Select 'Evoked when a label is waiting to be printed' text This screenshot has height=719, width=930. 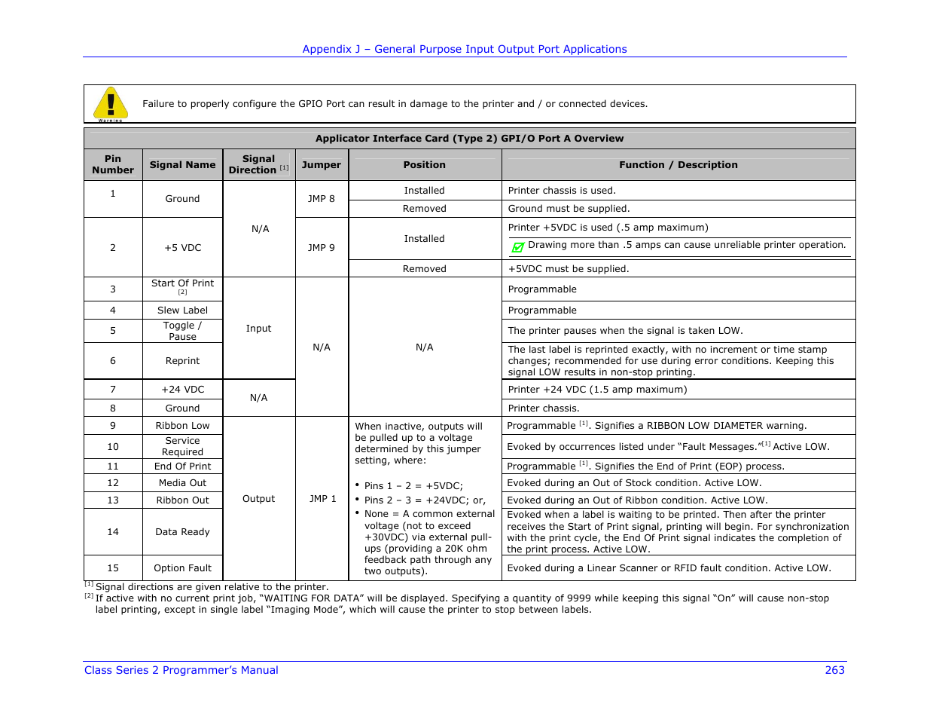point(678,532)
